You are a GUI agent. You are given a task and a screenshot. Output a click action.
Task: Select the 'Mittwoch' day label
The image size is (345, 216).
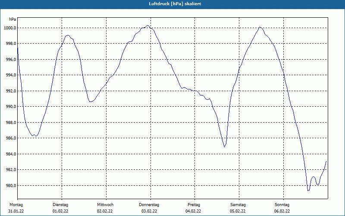pos(105,205)
